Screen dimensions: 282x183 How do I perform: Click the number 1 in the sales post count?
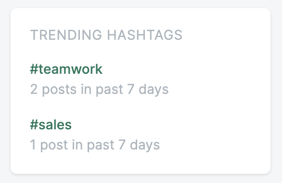pyautogui.click(x=33, y=145)
